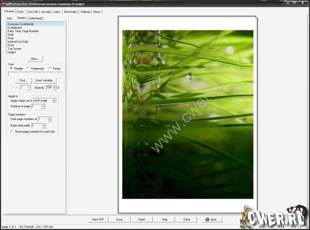Select the Confidential stamp in list
The image size is (310, 230).
pos(35,28)
